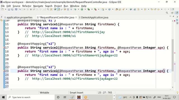The height and width of the screenshot is (100, 179).
Task: Click the magnifier Quick Access search icon
Action: point(167,13)
